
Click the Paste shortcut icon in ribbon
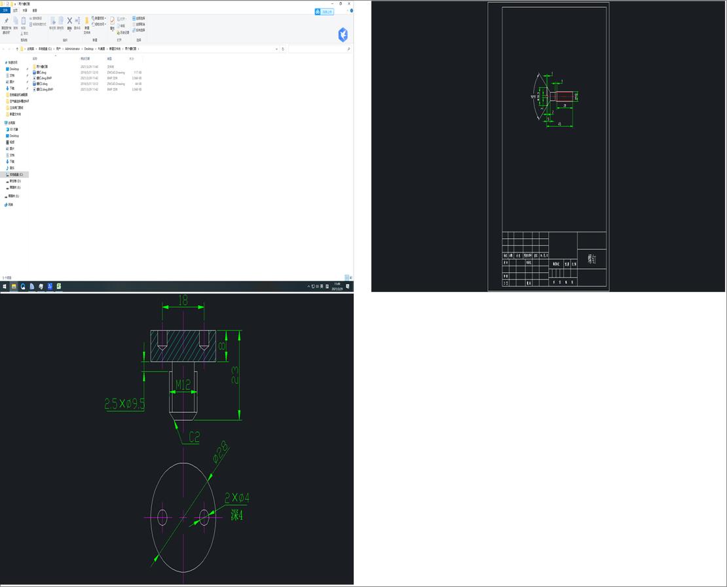point(31,24)
